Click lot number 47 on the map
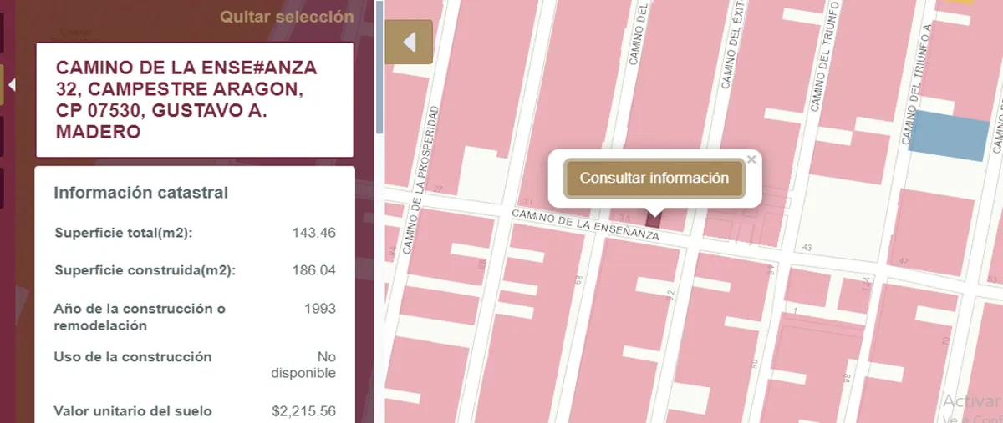 tap(904, 261)
